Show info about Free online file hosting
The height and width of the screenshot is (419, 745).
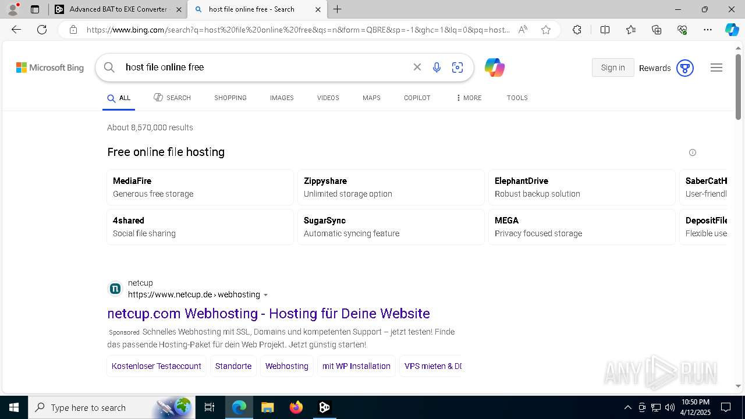[693, 152]
